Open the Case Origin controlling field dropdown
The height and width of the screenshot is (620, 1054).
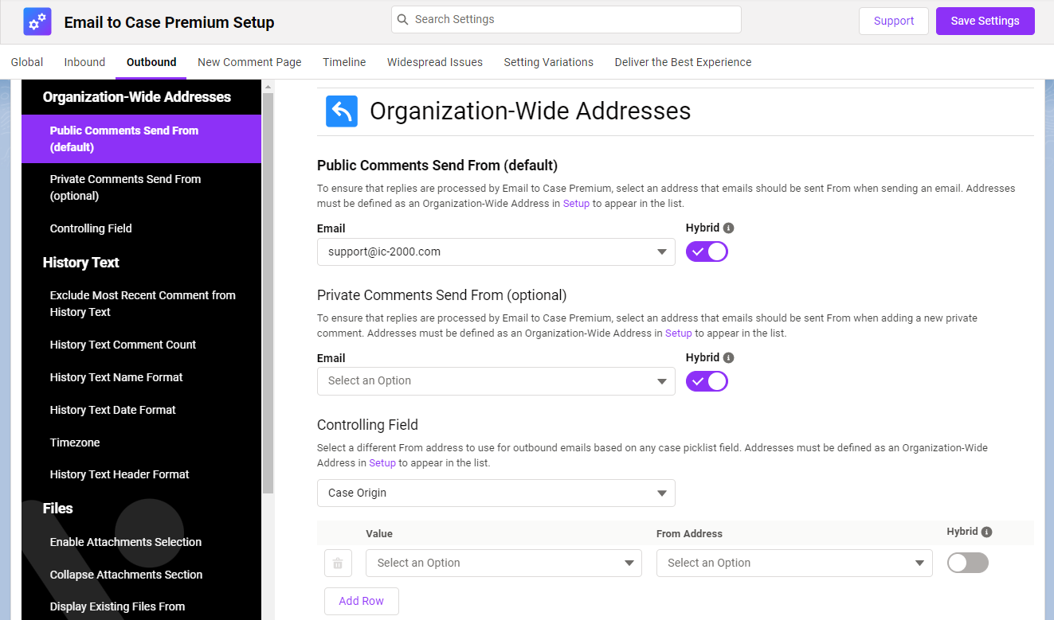(x=496, y=493)
